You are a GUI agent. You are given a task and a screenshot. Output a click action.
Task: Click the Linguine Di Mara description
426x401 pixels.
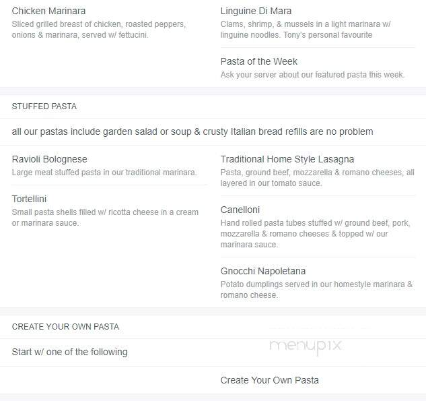(x=306, y=30)
